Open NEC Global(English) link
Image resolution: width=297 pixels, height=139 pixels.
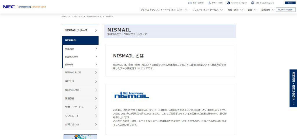pos(265,3)
